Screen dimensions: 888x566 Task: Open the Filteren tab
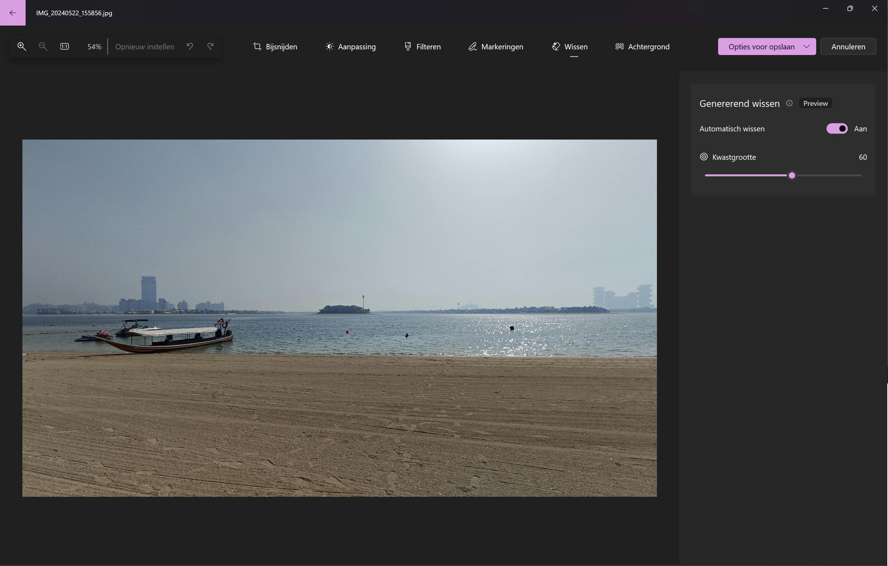[x=422, y=47]
